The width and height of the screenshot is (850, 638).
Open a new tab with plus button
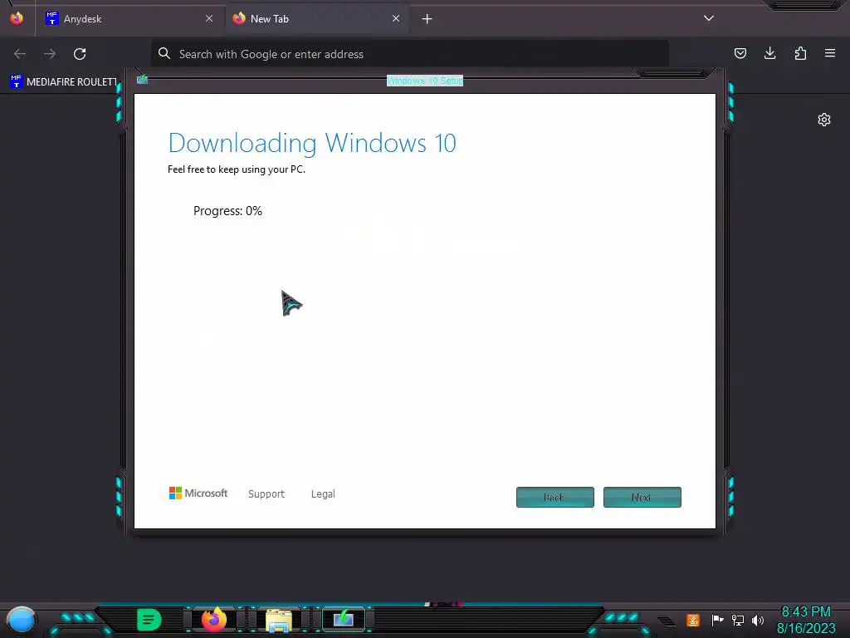(x=427, y=19)
